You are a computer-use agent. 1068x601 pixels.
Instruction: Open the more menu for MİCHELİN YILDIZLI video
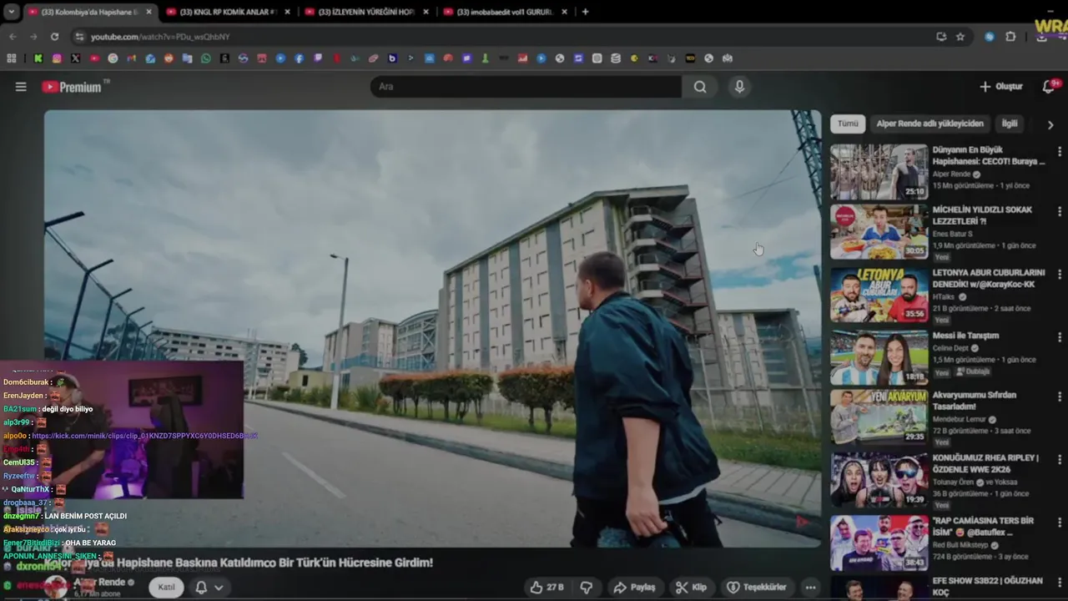[x=1059, y=211]
